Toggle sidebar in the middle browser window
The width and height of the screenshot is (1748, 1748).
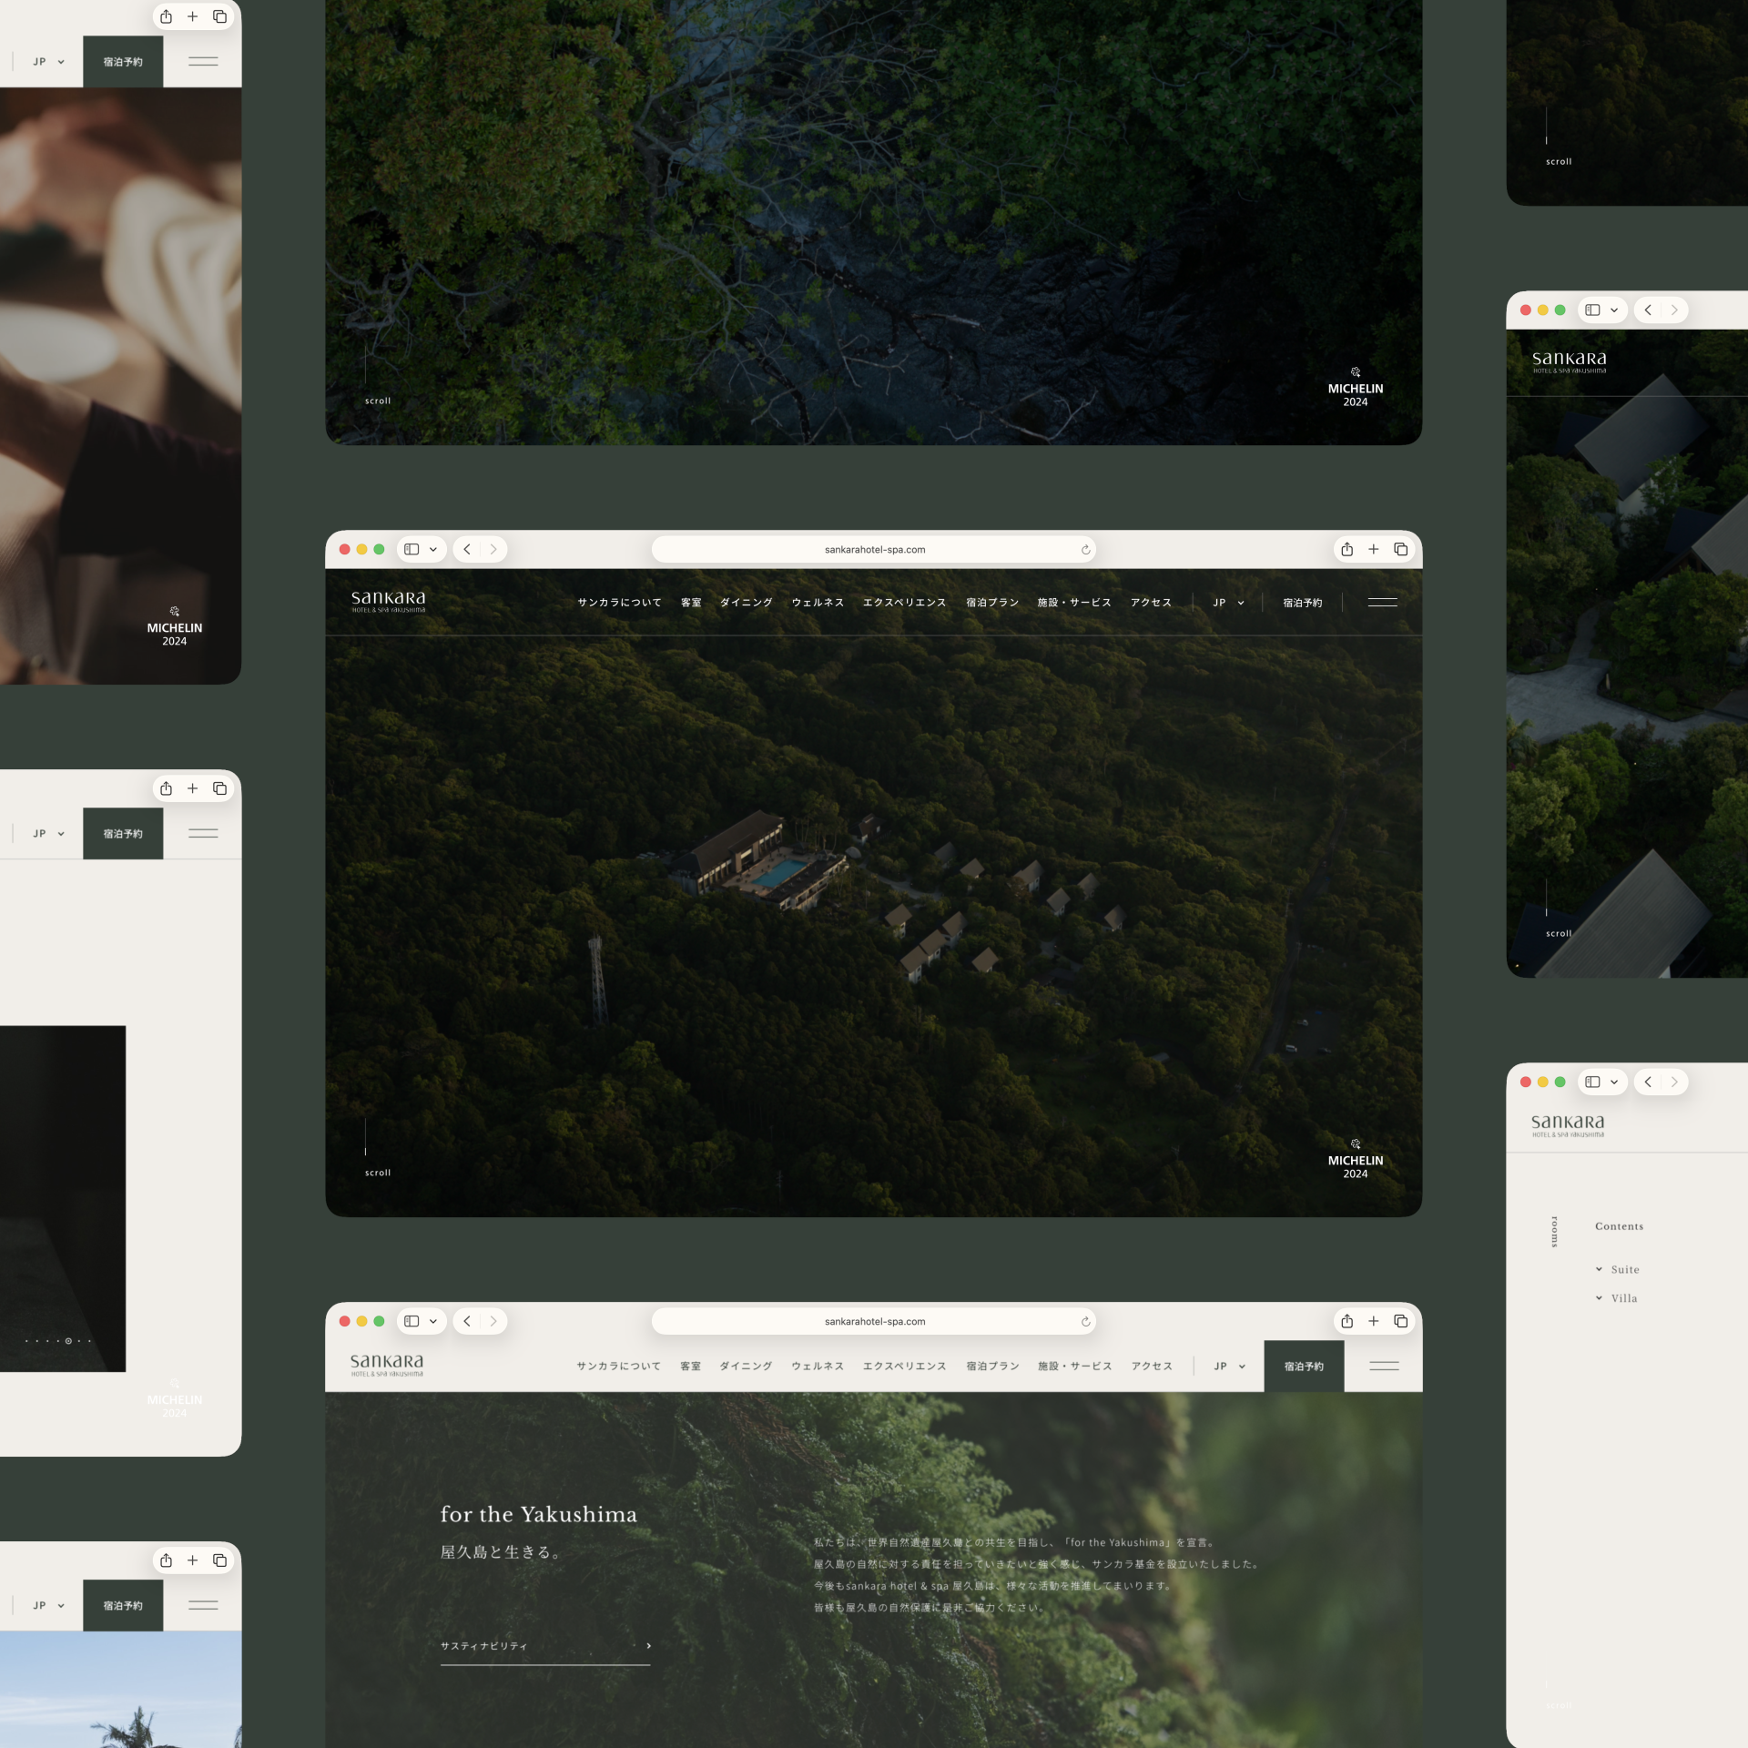tap(412, 549)
